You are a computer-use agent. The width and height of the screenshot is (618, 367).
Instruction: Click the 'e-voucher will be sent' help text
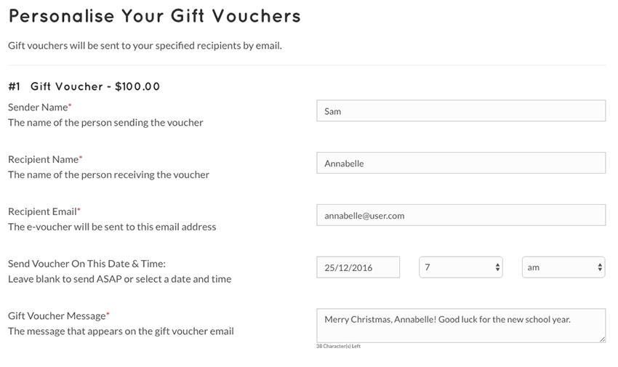point(112,227)
